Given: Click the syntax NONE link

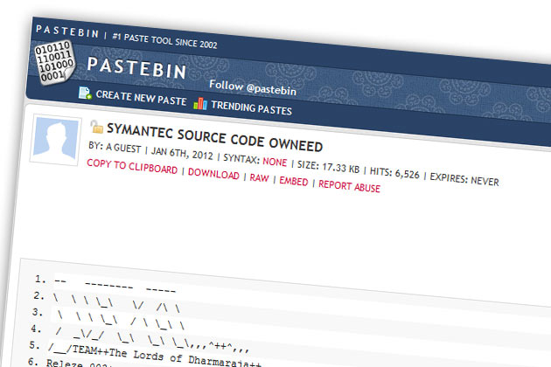Looking at the screenshot, I should tap(275, 162).
